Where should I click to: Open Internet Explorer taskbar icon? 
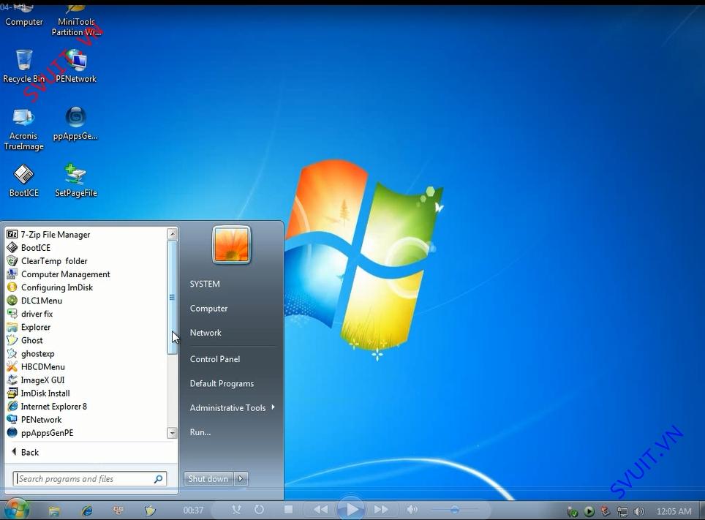click(87, 510)
